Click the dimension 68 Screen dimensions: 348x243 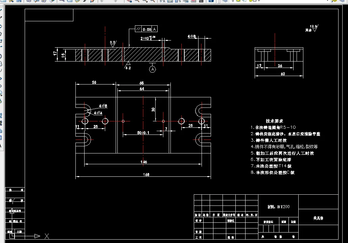click(142, 83)
